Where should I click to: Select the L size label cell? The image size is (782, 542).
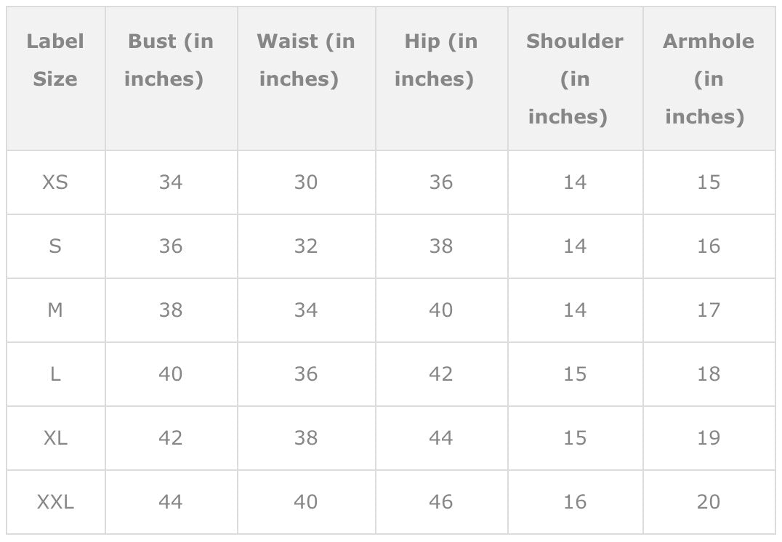coord(55,374)
